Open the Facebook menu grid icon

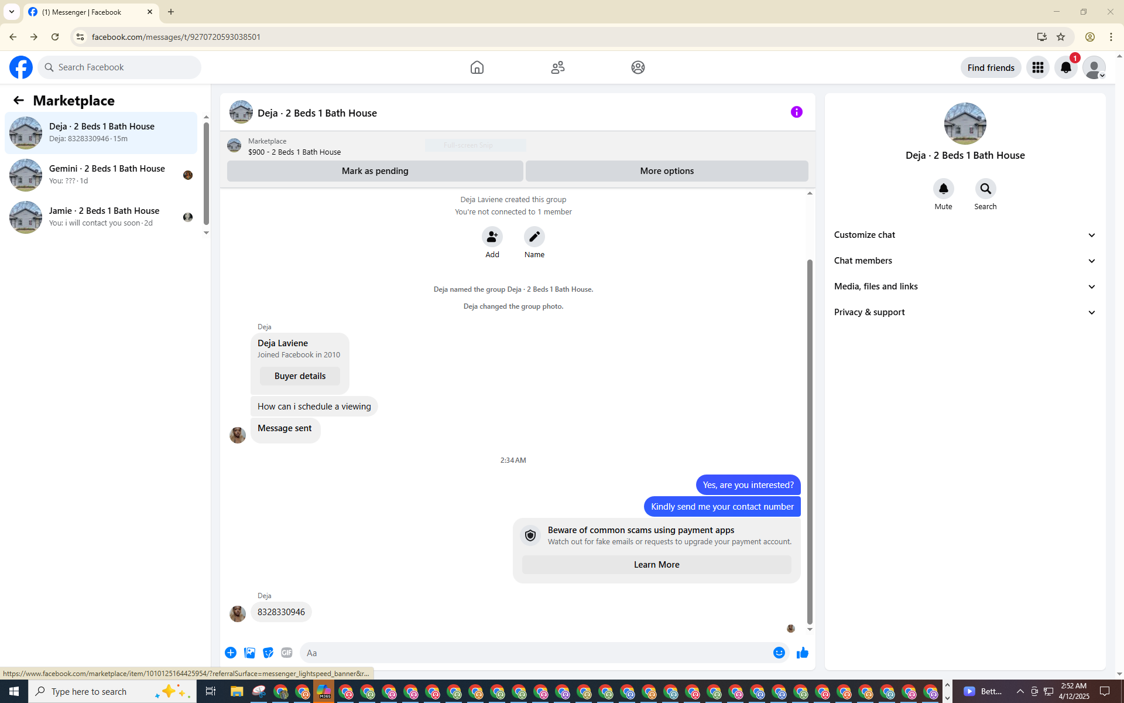tap(1038, 67)
